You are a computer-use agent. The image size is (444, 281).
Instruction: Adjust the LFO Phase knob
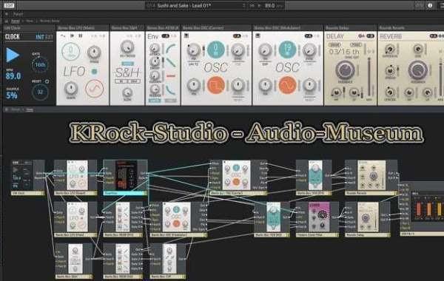click(94, 53)
